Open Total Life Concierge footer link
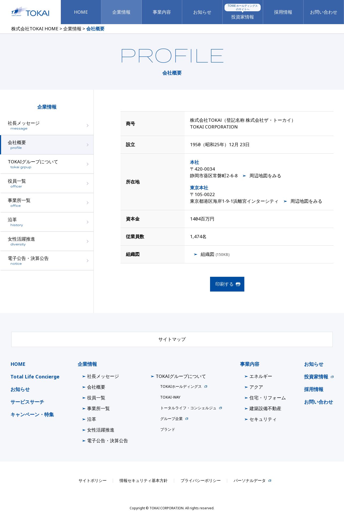 click(x=35, y=377)
